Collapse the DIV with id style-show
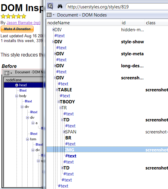Screen dimensions: 168x189 53,41
